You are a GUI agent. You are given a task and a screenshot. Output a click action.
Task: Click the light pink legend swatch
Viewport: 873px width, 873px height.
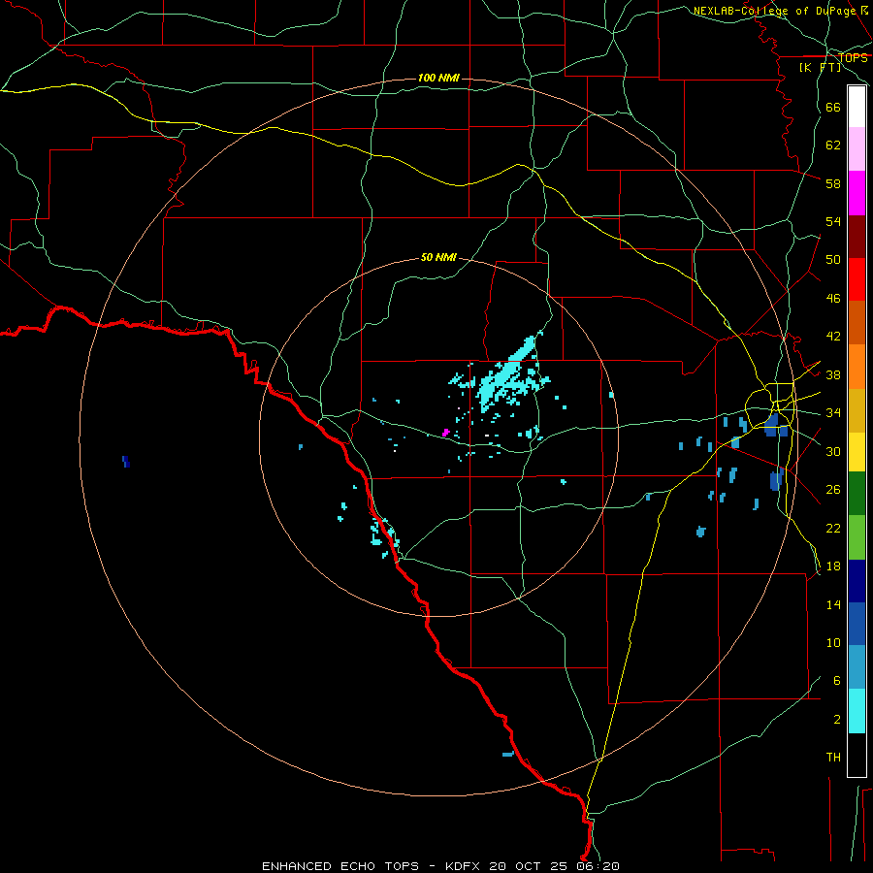[x=857, y=148]
